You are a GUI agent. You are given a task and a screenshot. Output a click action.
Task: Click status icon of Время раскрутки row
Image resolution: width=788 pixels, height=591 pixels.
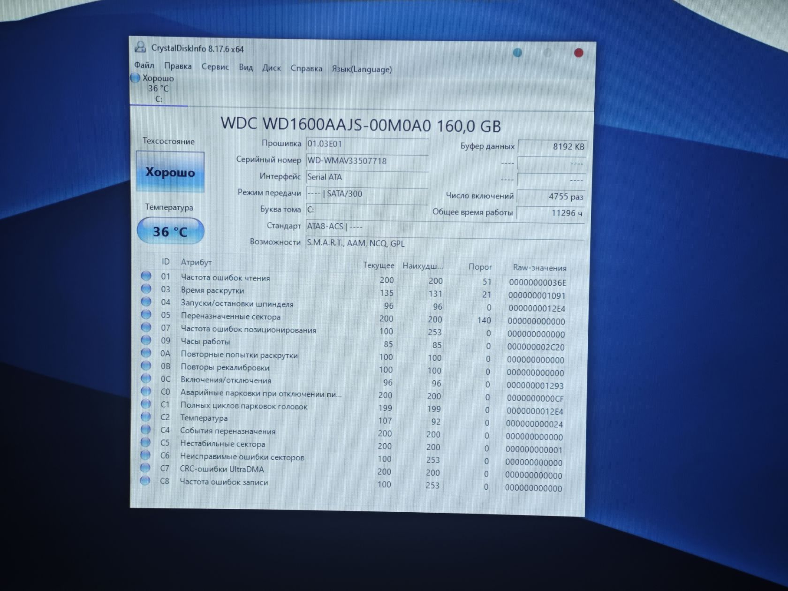[x=146, y=288]
